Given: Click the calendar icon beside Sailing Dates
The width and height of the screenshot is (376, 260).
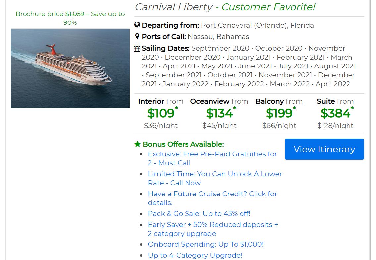Looking at the screenshot, I should coord(137,48).
